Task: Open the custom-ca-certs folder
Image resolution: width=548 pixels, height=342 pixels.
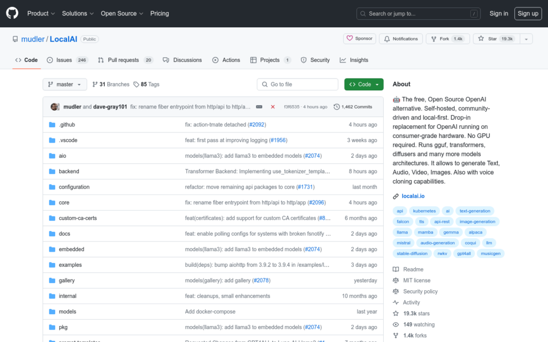Action: click(78, 218)
